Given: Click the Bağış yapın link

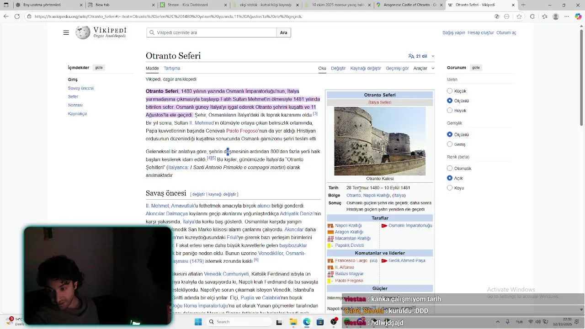Looking at the screenshot, I should pyautogui.click(x=454, y=32).
